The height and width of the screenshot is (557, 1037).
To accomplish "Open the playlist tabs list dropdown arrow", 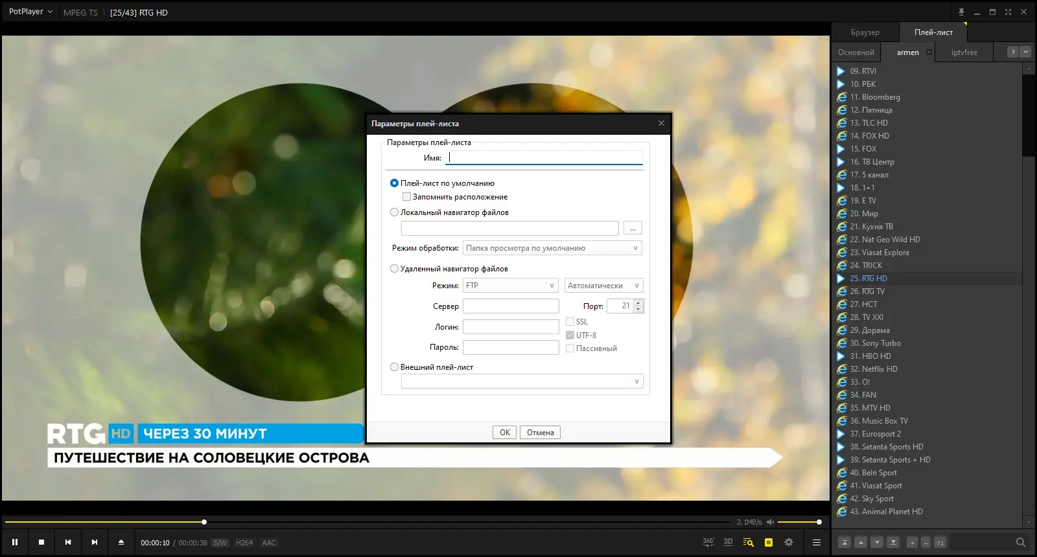I will [x=1025, y=52].
